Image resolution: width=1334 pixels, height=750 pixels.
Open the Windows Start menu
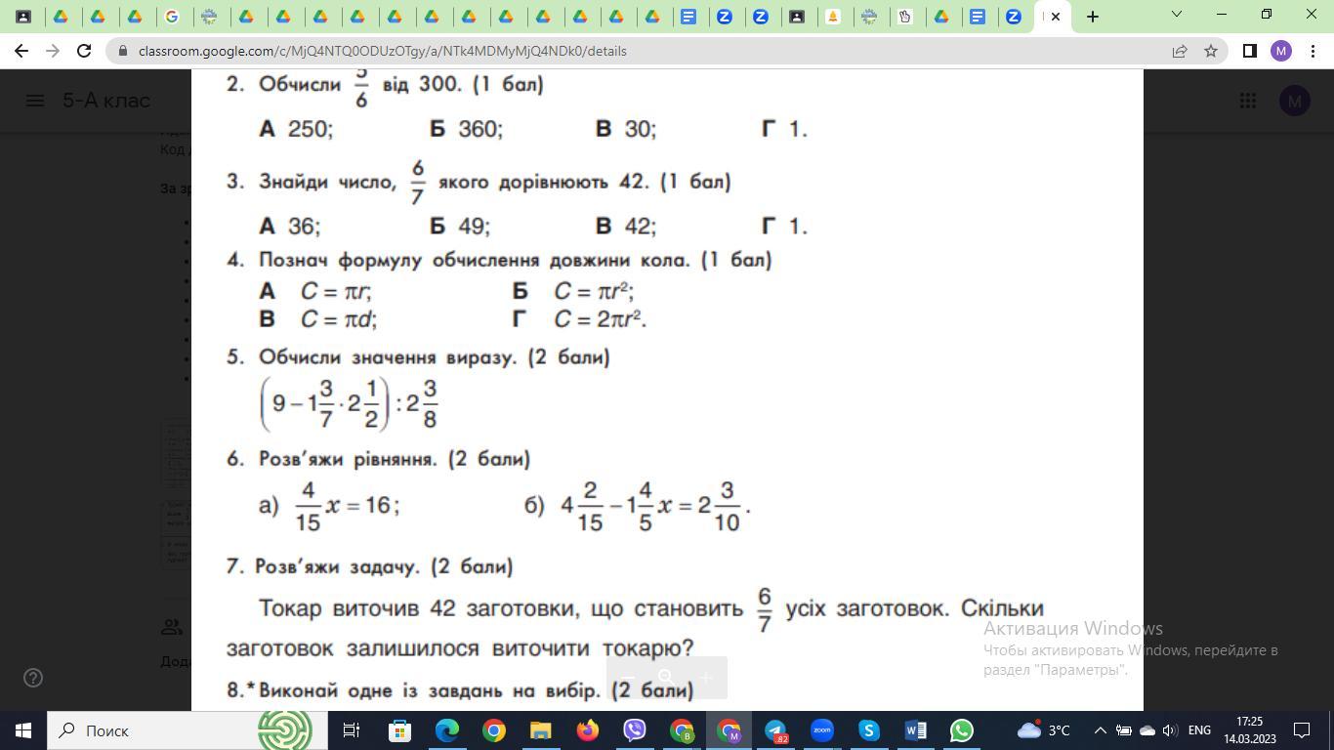pyautogui.click(x=22, y=730)
